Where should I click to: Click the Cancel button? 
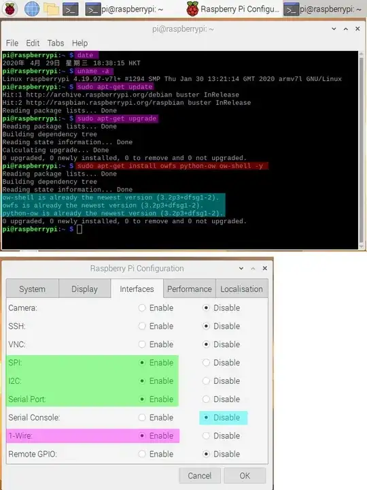[x=200, y=476]
